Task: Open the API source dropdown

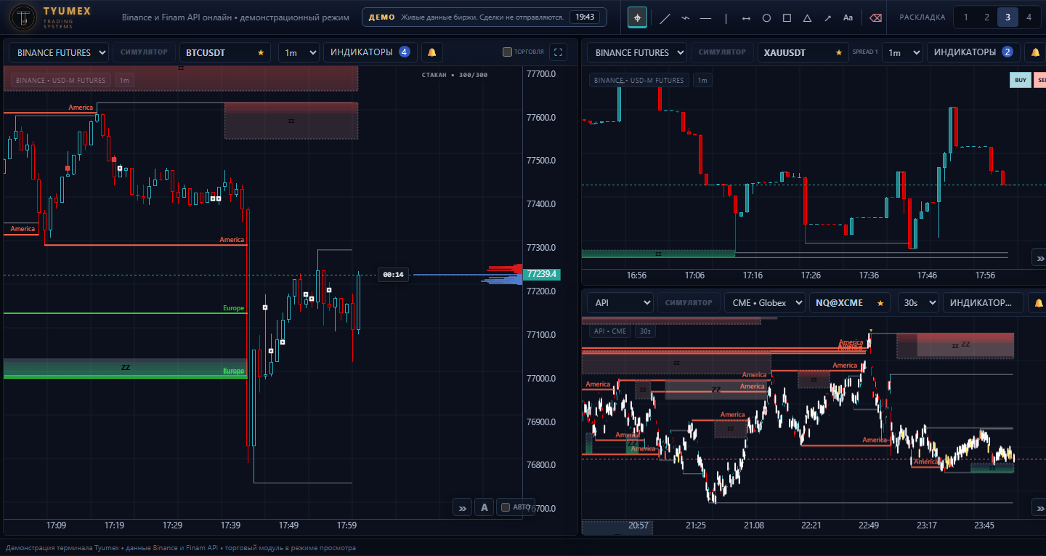Action: tap(620, 302)
